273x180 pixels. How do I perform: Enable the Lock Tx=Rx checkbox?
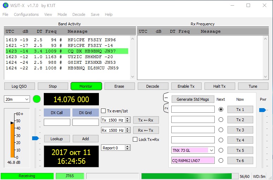tap(135, 139)
